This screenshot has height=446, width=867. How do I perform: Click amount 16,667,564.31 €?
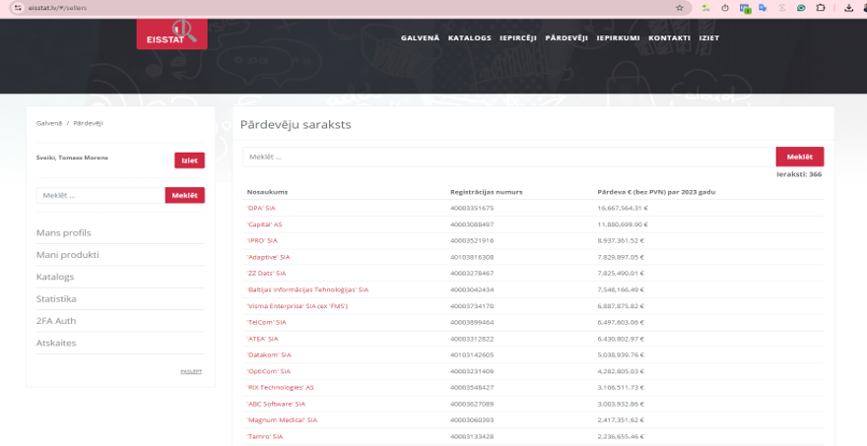[623, 209]
